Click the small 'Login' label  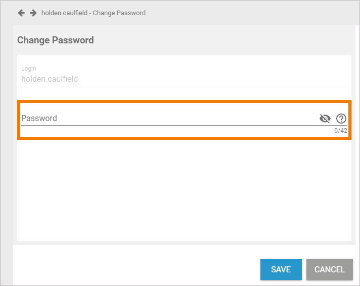point(28,68)
